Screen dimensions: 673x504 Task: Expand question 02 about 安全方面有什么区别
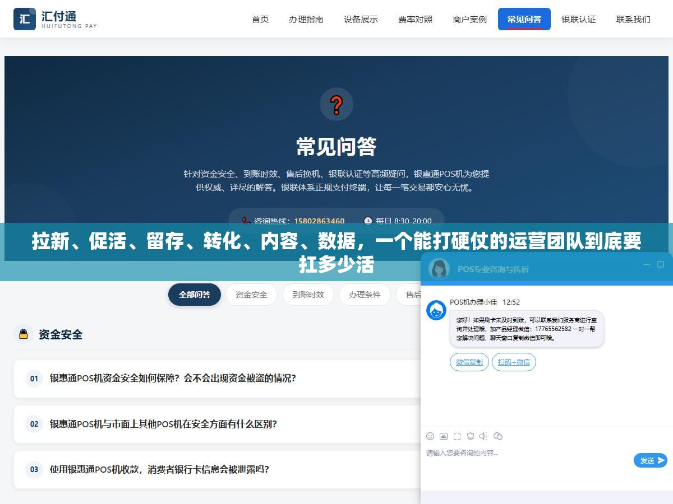tap(218, 424)
